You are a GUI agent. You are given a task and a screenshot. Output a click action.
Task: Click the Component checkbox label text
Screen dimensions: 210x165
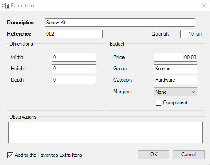[x=175, y=102]
